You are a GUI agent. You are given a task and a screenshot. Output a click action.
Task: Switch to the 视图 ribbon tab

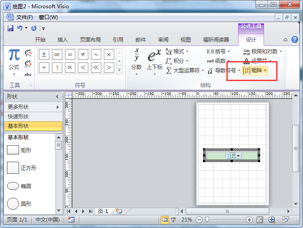[x=186, y=40]
